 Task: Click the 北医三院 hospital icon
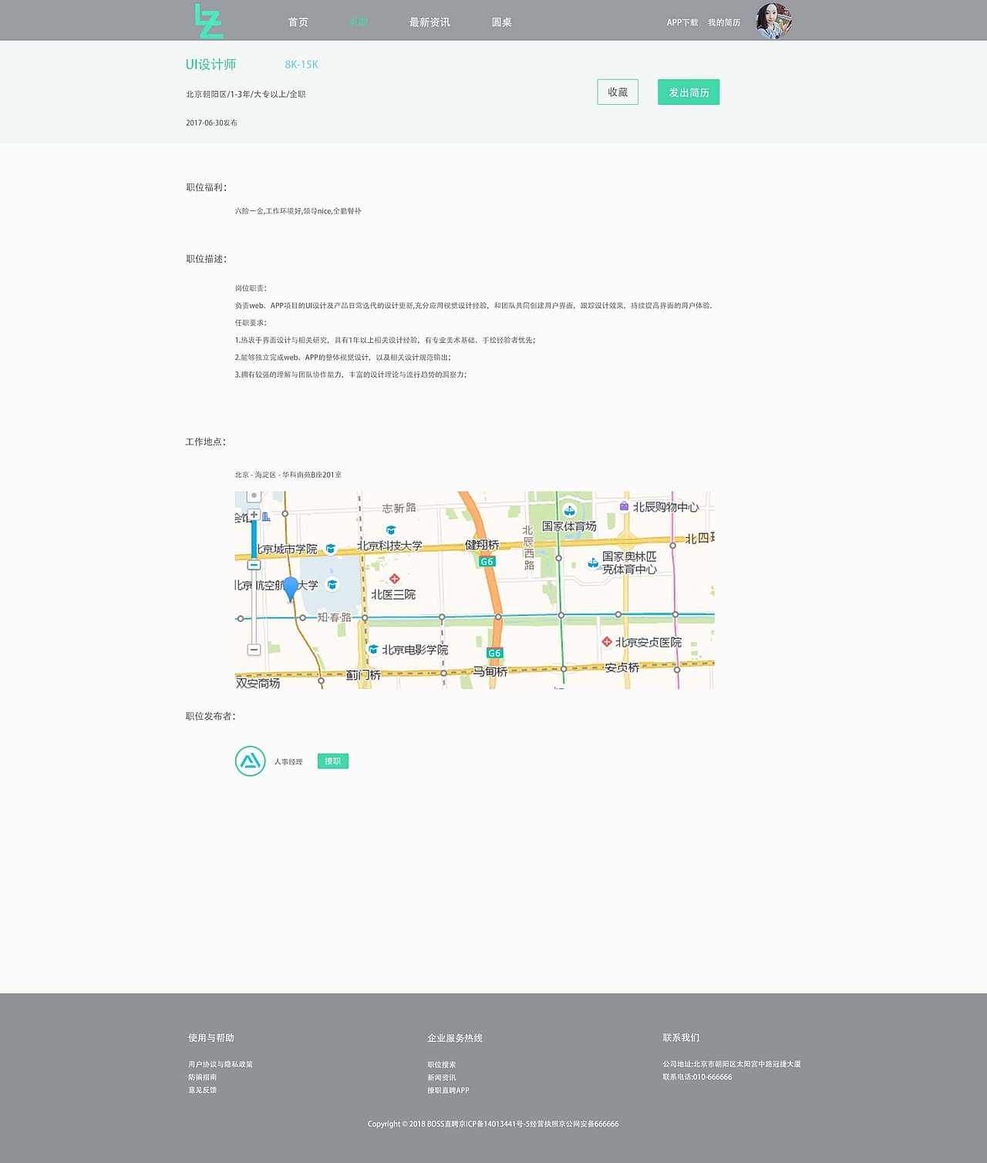pos(394,579)
